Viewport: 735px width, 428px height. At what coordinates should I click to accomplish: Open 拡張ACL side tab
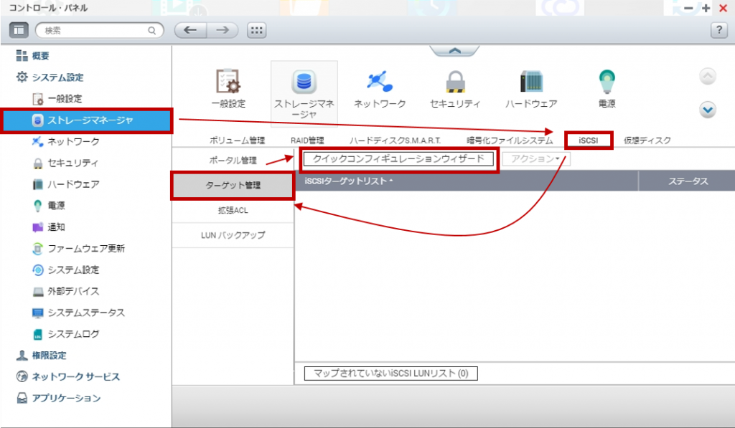pos(233,210)
